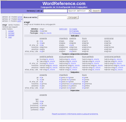Click the Imperativo section header

pyautogui.click(x=75, y=90)
